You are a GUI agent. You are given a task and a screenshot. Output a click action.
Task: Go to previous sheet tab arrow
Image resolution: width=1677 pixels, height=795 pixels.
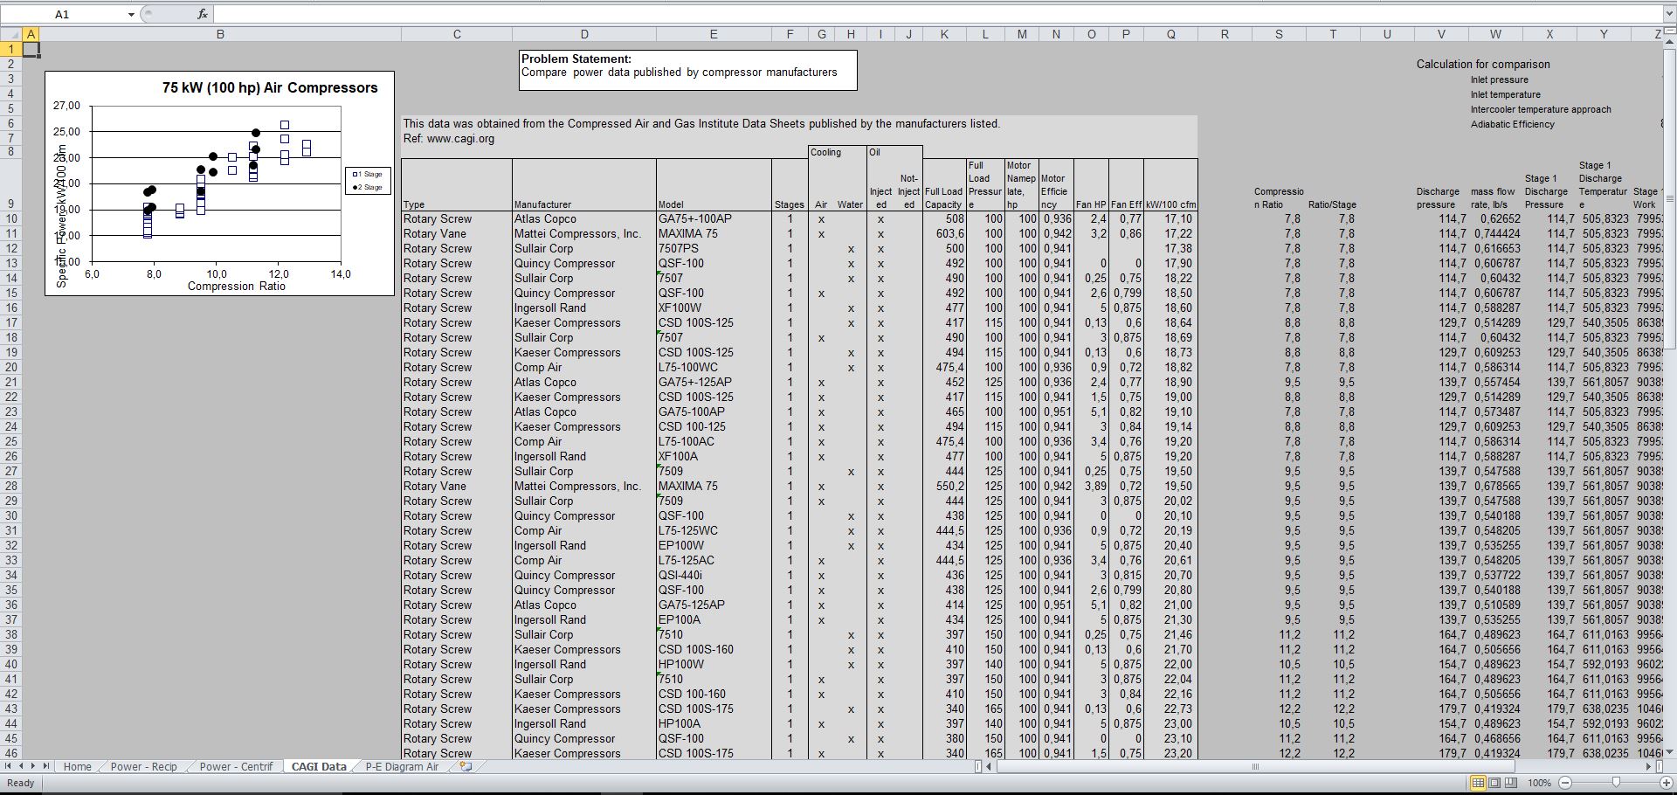(x=22, y=766)
